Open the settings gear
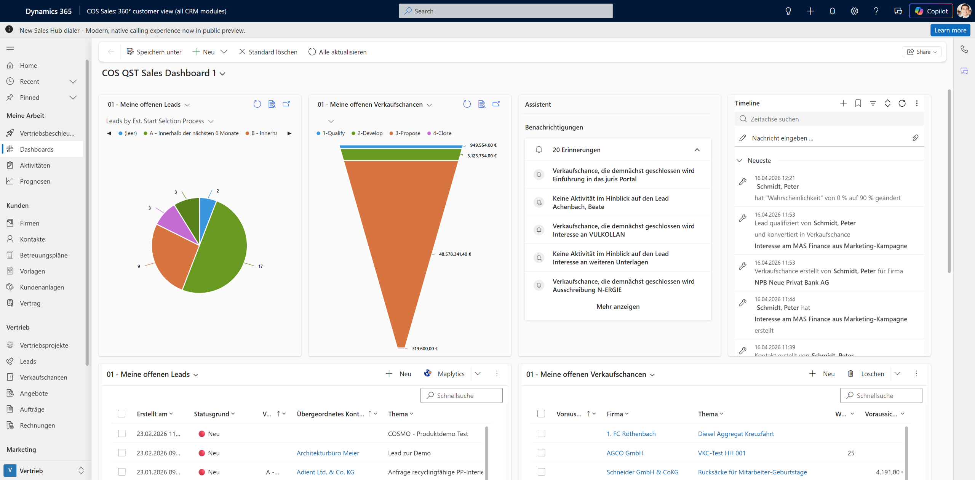975x480 pixels. click(854, 11)
